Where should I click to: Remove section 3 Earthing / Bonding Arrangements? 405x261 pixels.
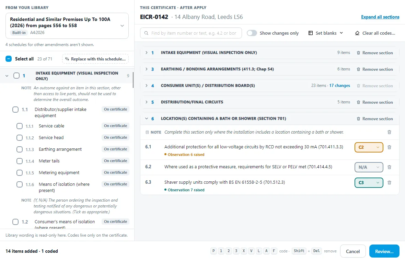(x=375, y=69)
